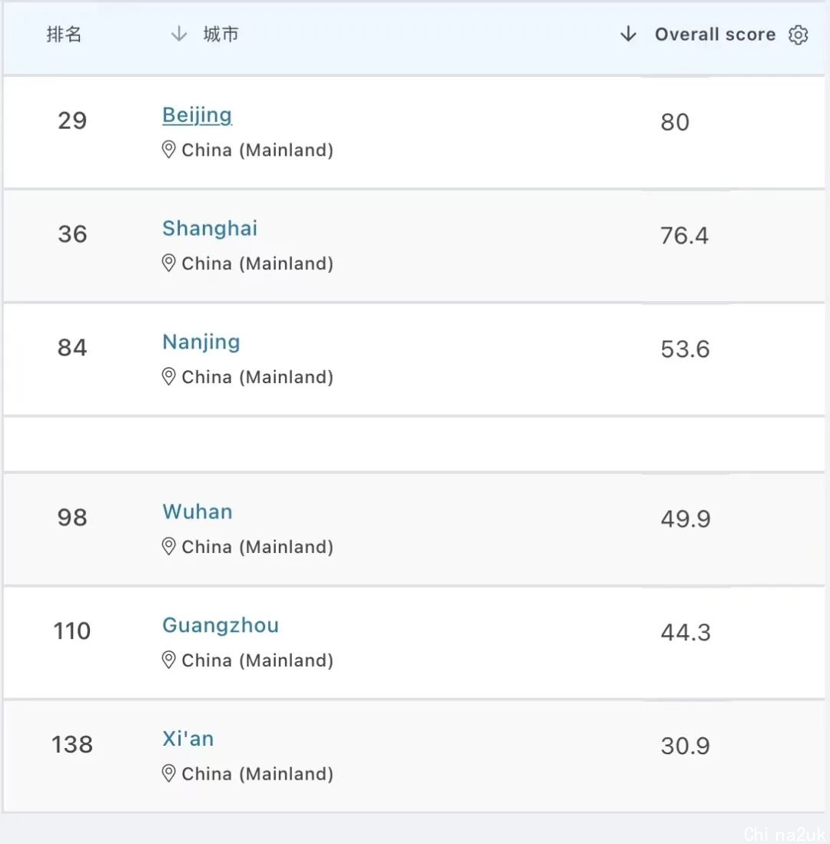
Task: Open the Beijing city link
Action: pos(198,116)
